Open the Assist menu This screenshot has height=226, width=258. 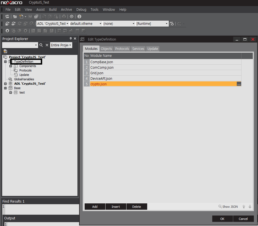click(x=41, y=10)
